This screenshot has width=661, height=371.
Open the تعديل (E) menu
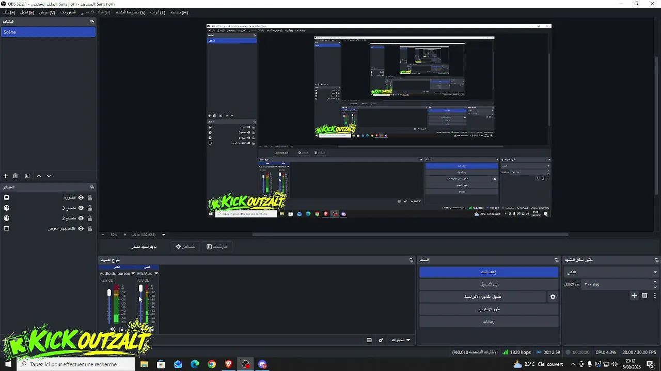27,12
